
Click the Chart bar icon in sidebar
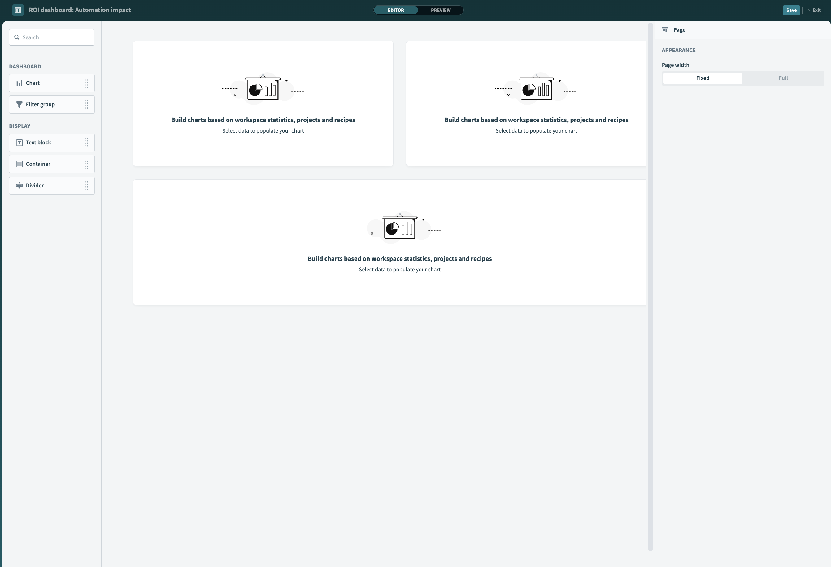point(19,83)
